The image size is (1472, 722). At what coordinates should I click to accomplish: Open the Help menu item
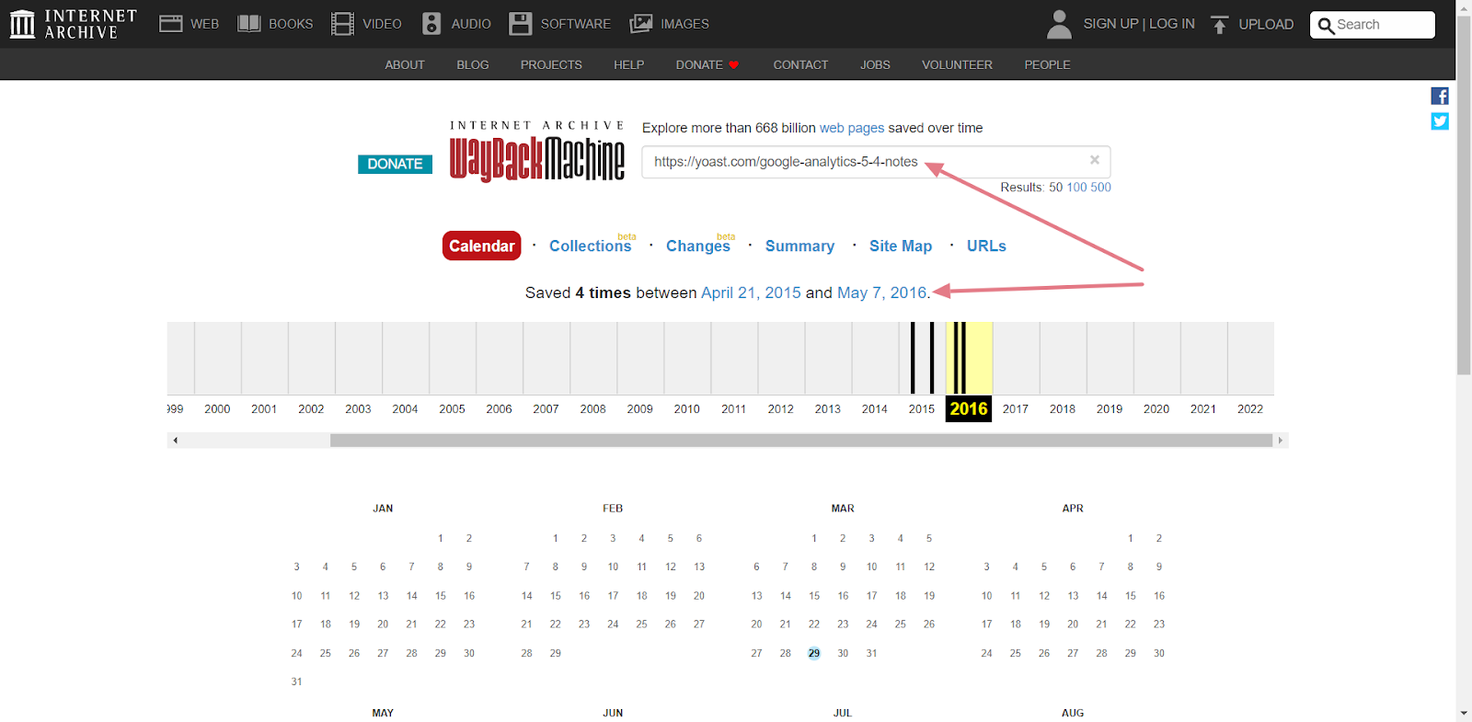pos(629,64)
